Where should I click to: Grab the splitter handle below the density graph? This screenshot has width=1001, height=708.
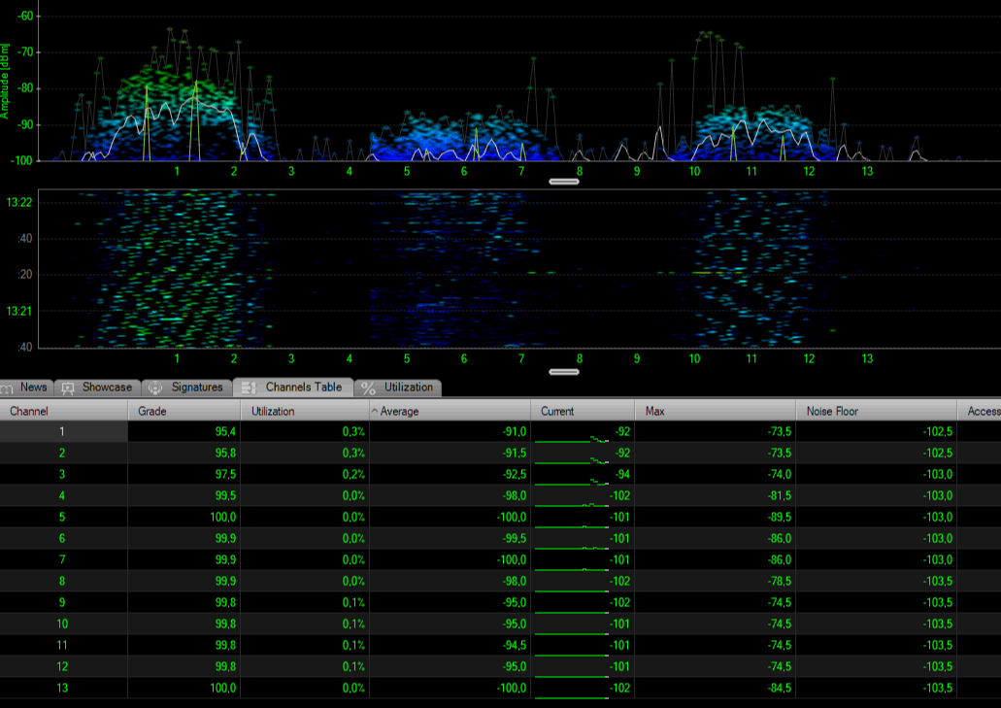click(564, 182)
